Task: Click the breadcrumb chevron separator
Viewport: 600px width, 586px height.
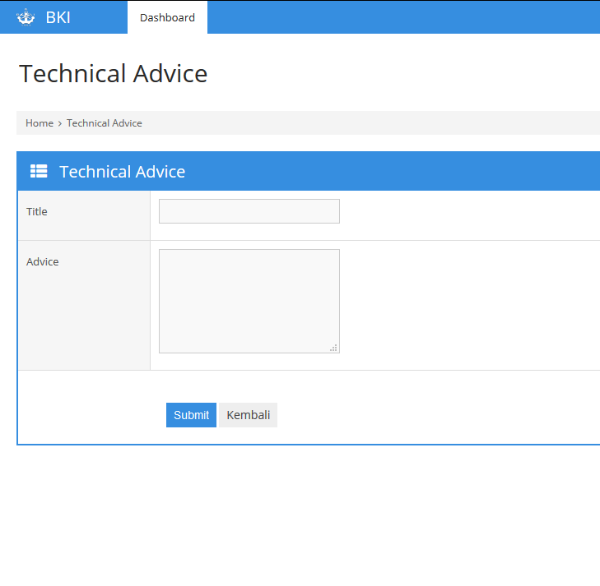Action: click(x=60, y=123)
